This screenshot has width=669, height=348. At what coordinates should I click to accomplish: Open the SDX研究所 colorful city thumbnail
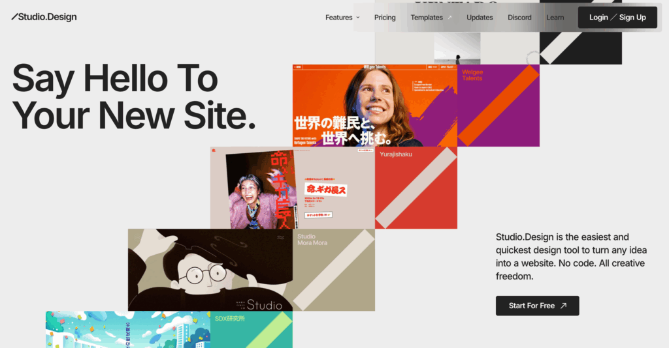pos(128,330)
